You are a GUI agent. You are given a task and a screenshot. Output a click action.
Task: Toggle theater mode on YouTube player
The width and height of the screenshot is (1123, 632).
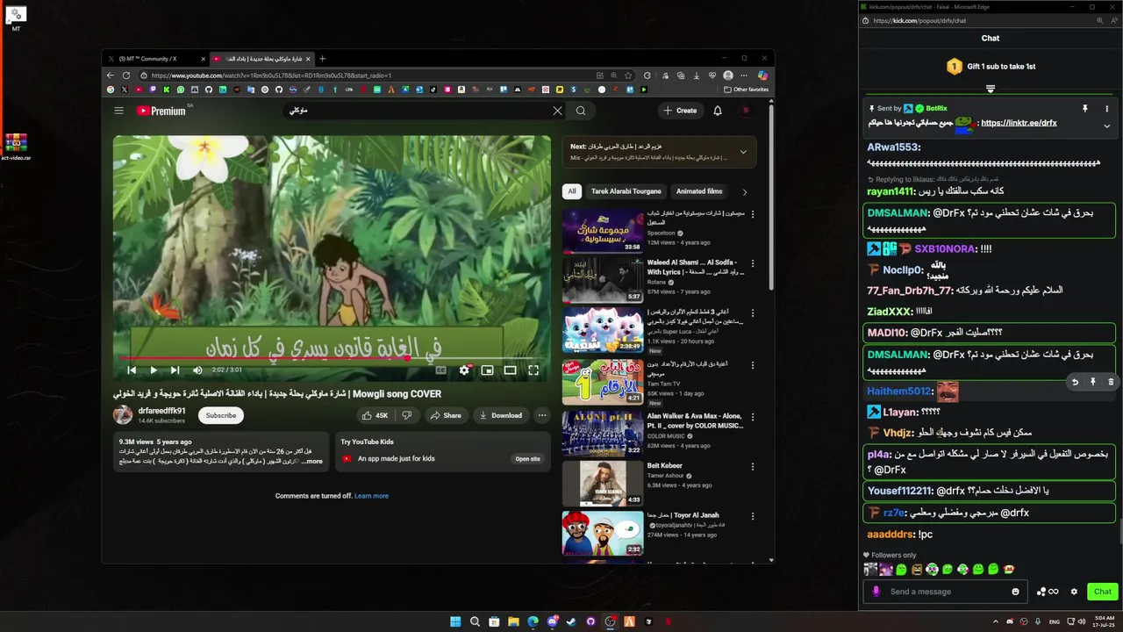point(510,370)
